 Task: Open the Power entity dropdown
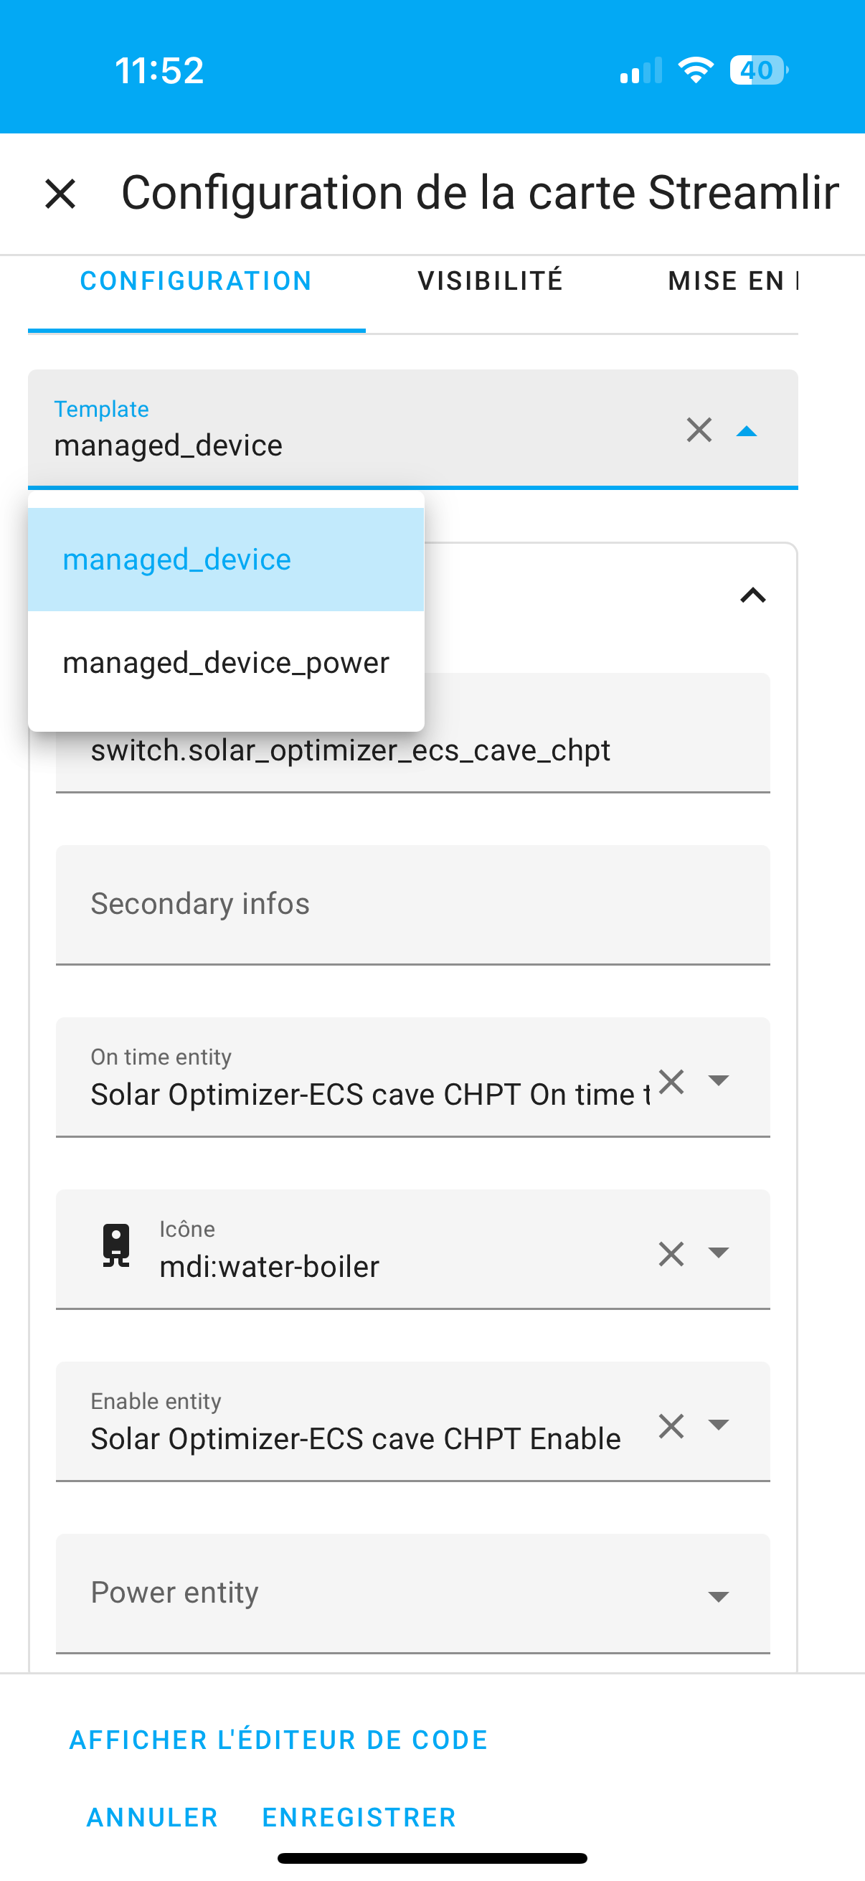click(719, 1597)
